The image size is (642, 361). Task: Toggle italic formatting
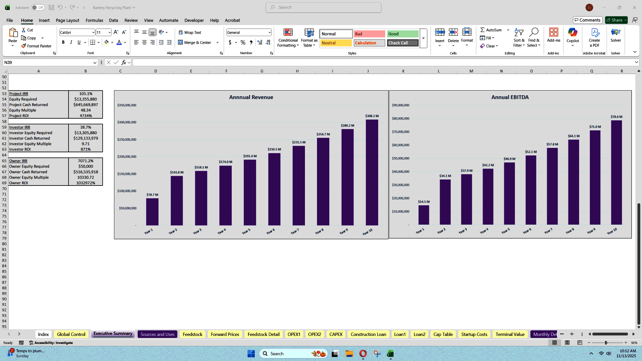point(71,42)
